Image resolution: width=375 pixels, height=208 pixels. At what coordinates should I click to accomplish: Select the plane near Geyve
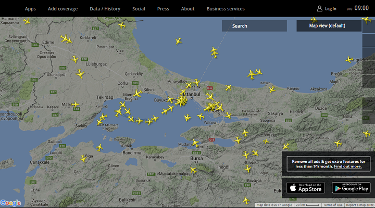coord(266,141)
